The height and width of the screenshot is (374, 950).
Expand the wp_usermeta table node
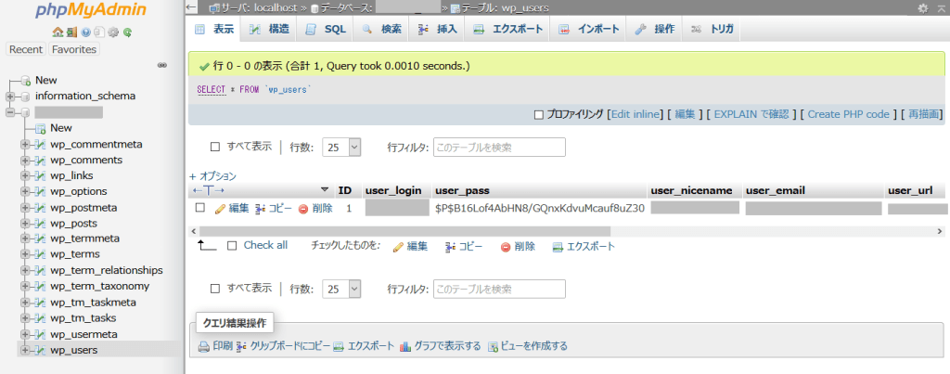click(x=25, y=334)
